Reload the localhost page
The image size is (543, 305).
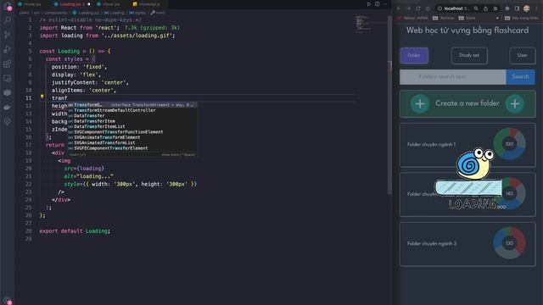point(418,8)
